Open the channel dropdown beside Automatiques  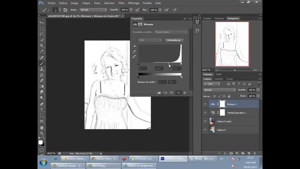[150, 40]
